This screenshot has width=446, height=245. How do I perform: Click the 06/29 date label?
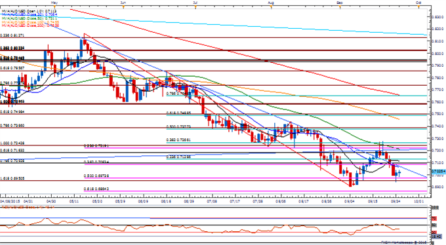coord(189,200)
